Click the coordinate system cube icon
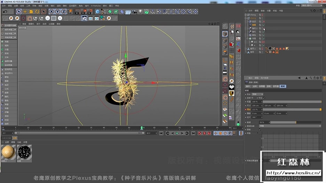The image size is (326, 183). (x=70, y=11)
